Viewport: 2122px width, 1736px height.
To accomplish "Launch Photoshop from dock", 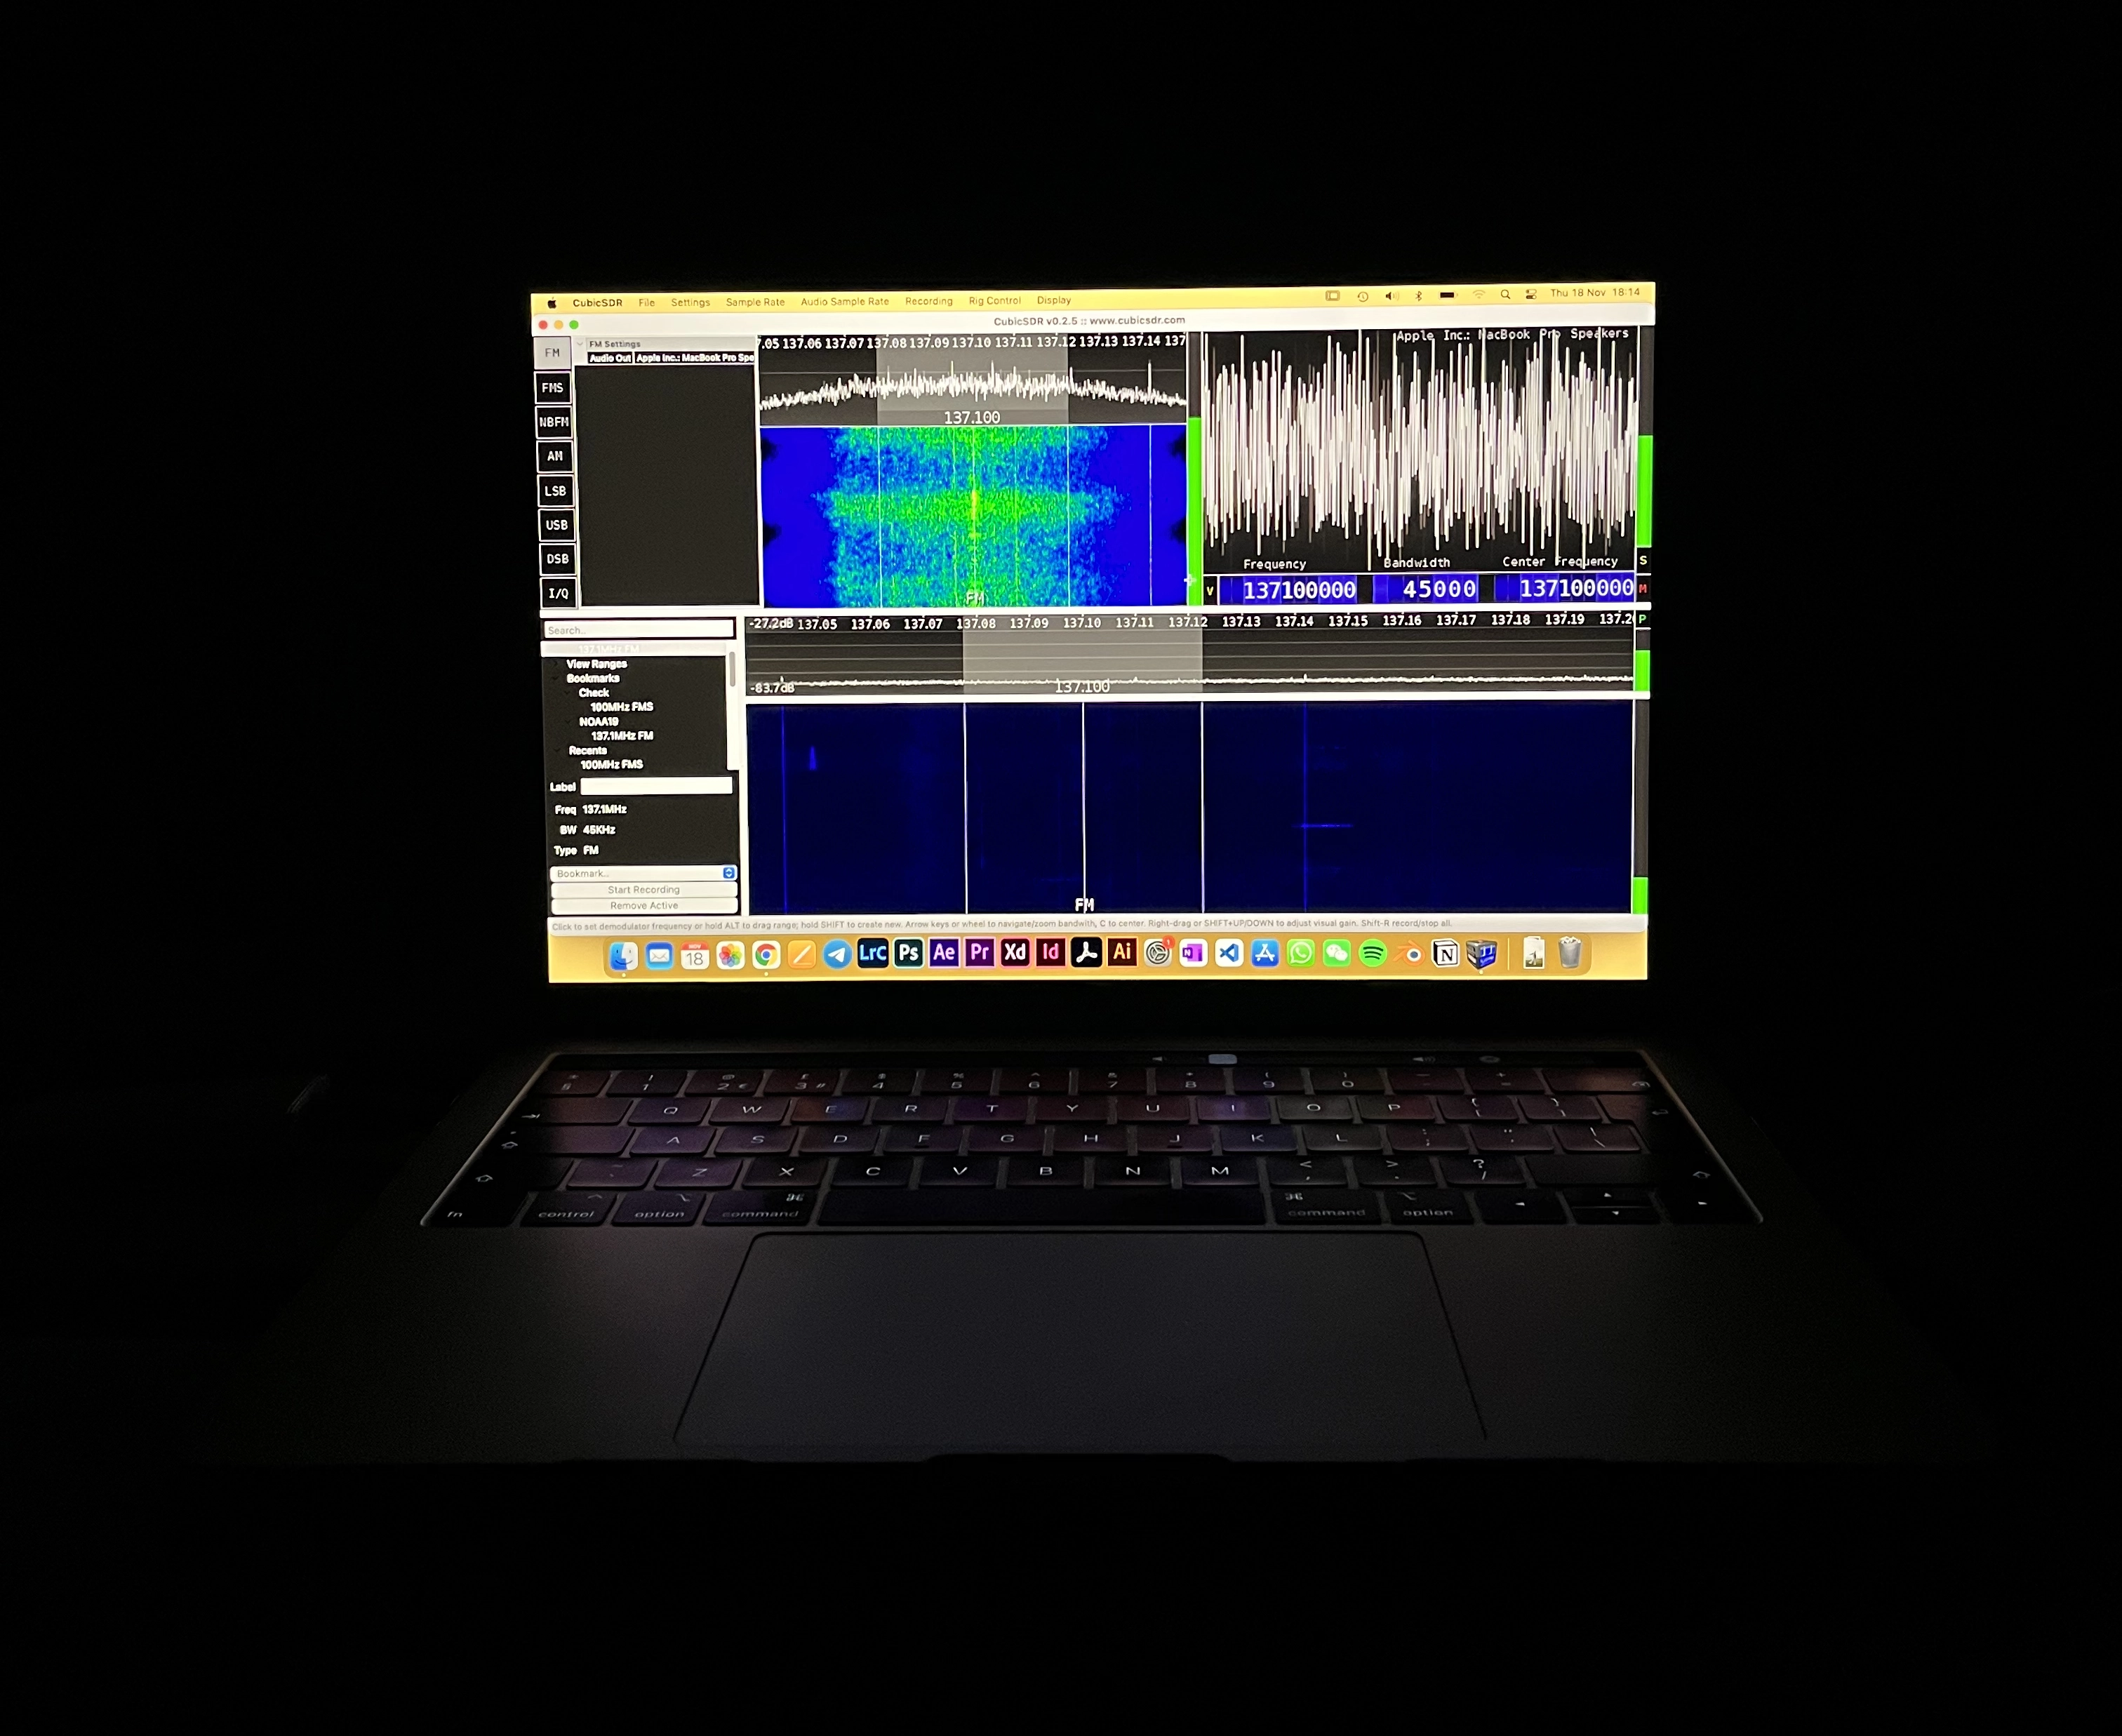I will coord(908,953).
